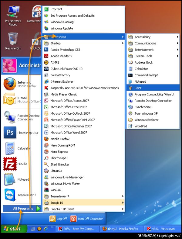Screen dimensions: 182x239
Task: Click the start button
Action: (13, 229)
